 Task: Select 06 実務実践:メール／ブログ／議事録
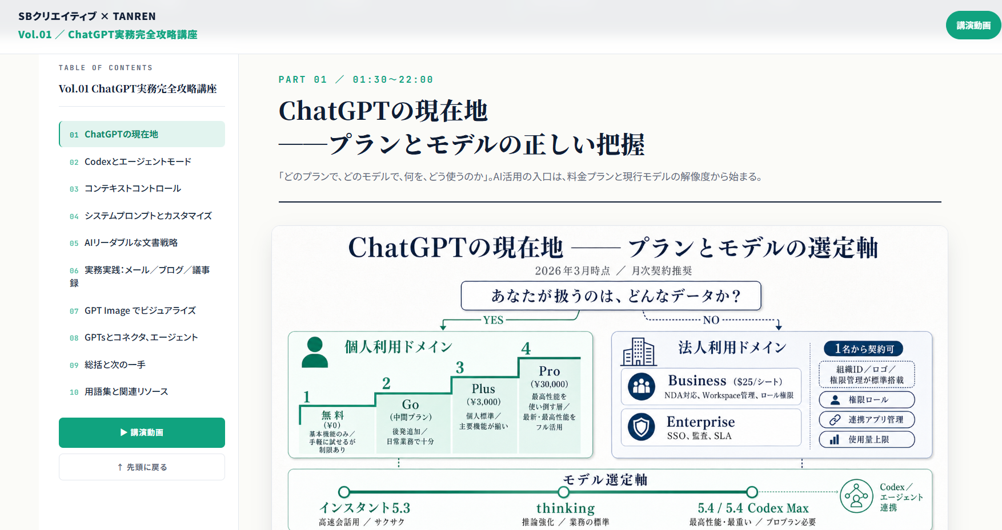[x=142, y=276]
